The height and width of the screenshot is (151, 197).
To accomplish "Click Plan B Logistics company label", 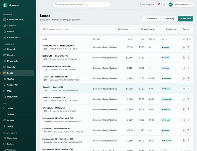I will point(147,5).
